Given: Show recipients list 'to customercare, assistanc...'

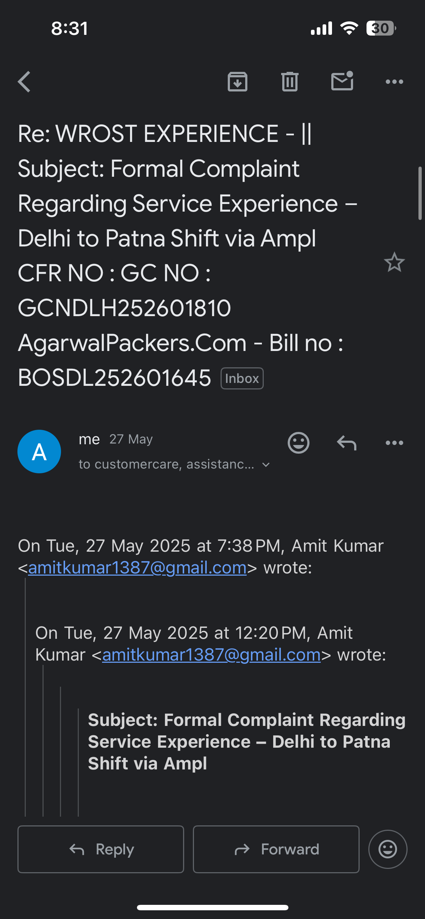Looking at the screenshot, I should (167, 464).
